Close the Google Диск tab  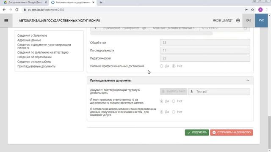click(x=46, y=3)
